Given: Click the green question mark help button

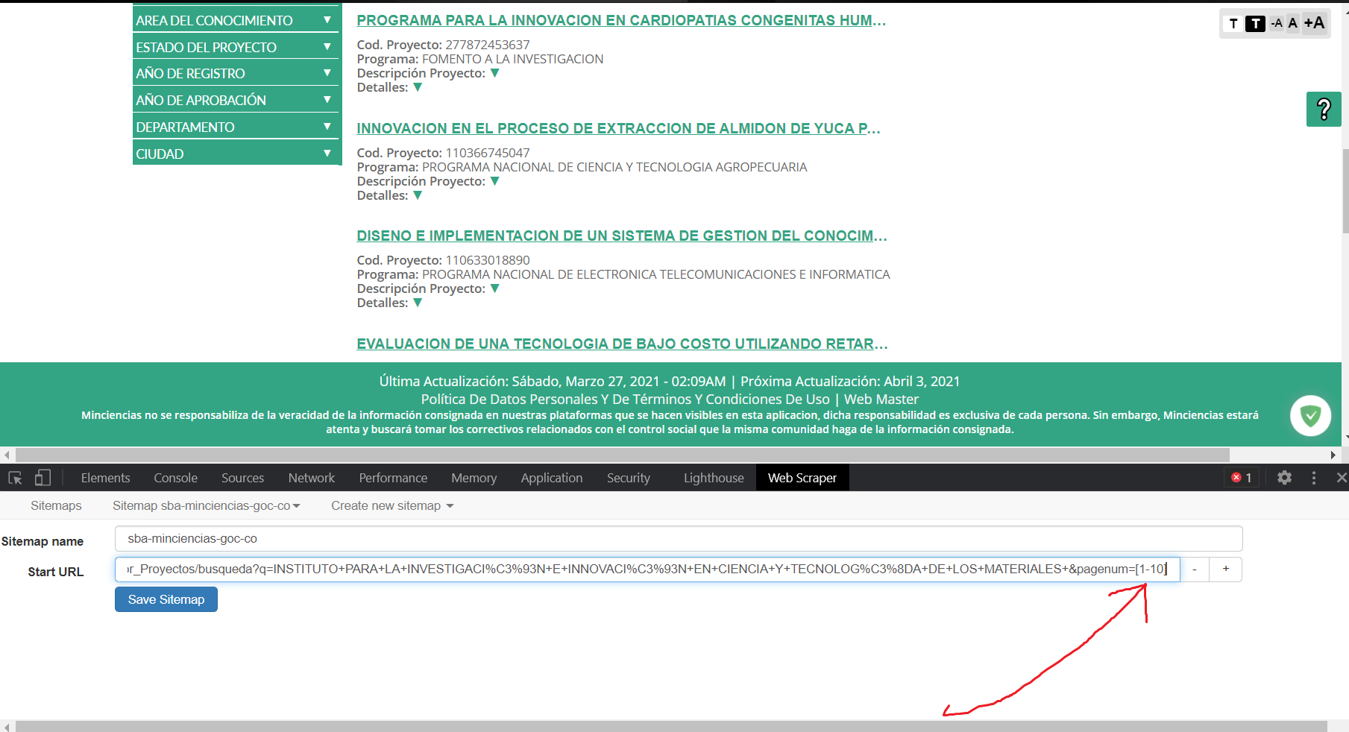Looking at the screenshot, I should coord(1324,110).
